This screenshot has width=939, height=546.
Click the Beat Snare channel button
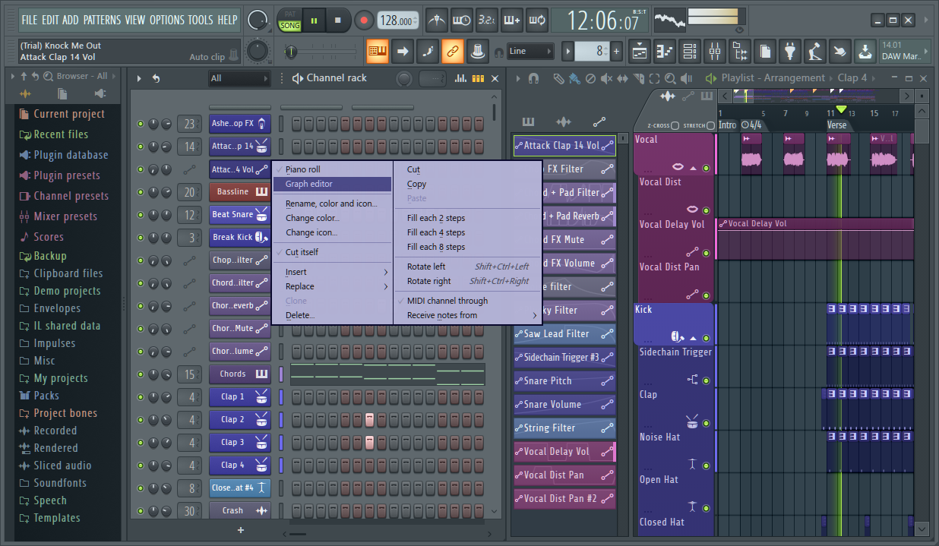tap(240, 215)
